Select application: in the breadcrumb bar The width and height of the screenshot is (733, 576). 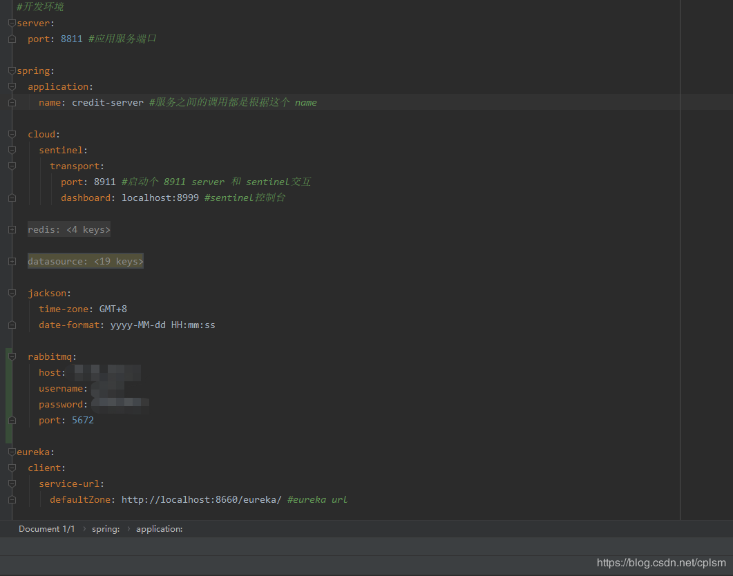159,528
